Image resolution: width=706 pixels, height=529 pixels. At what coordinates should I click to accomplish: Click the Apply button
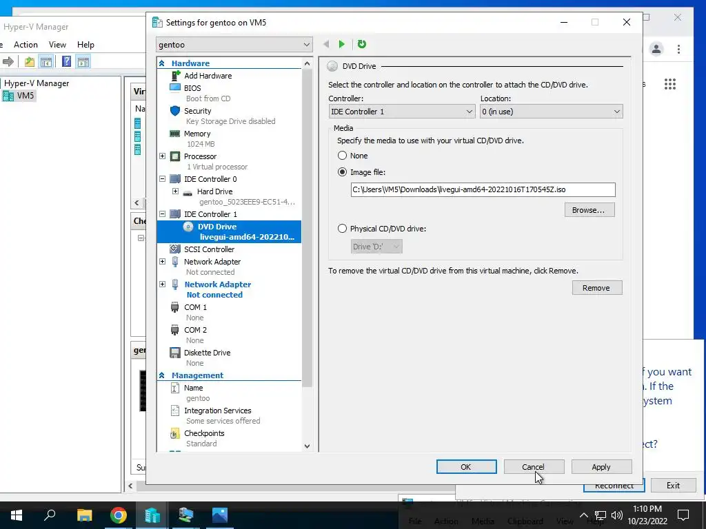(601, 467)
